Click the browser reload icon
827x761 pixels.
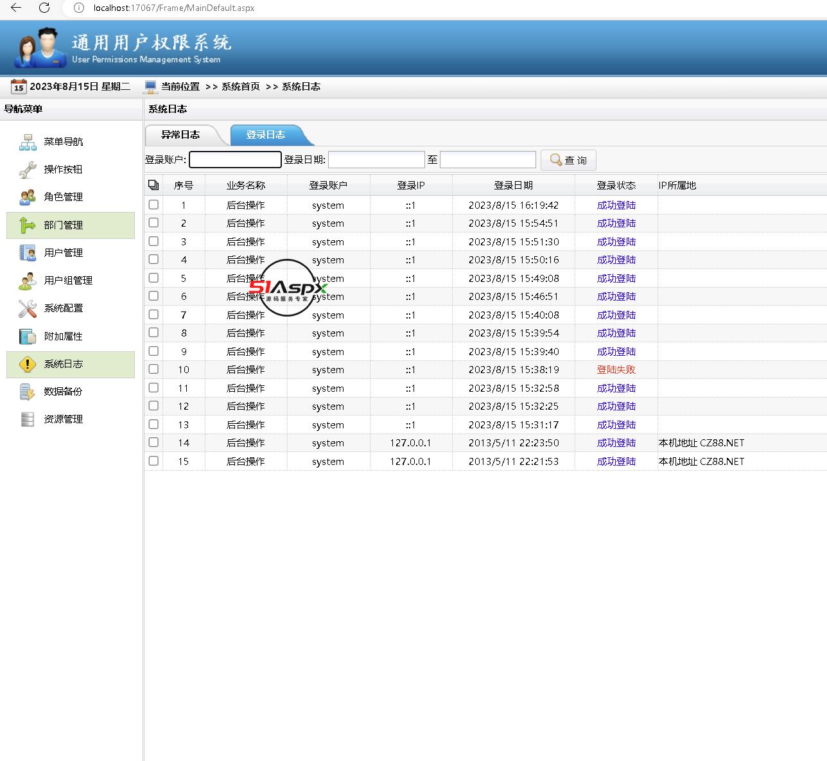point(44,8)
